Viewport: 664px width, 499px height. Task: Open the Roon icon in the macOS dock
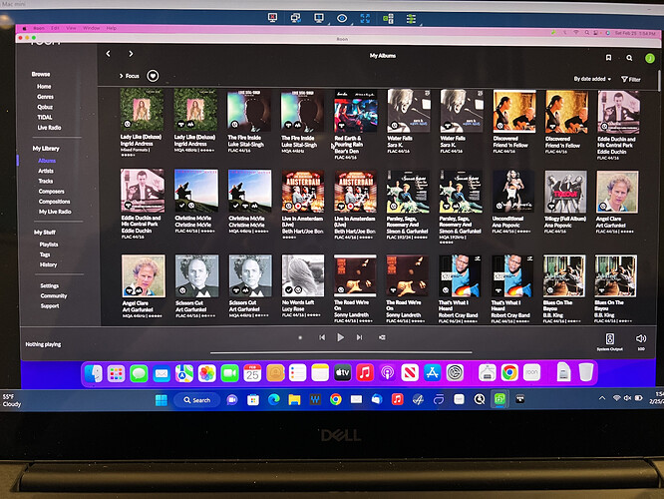[531, 372]
